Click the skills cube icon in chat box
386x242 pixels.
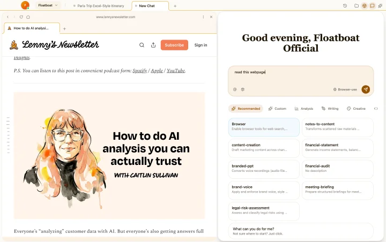pos(243,89)
